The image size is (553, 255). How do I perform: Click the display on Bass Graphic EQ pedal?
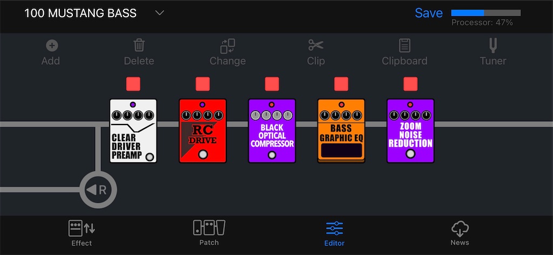click(341, 150)
